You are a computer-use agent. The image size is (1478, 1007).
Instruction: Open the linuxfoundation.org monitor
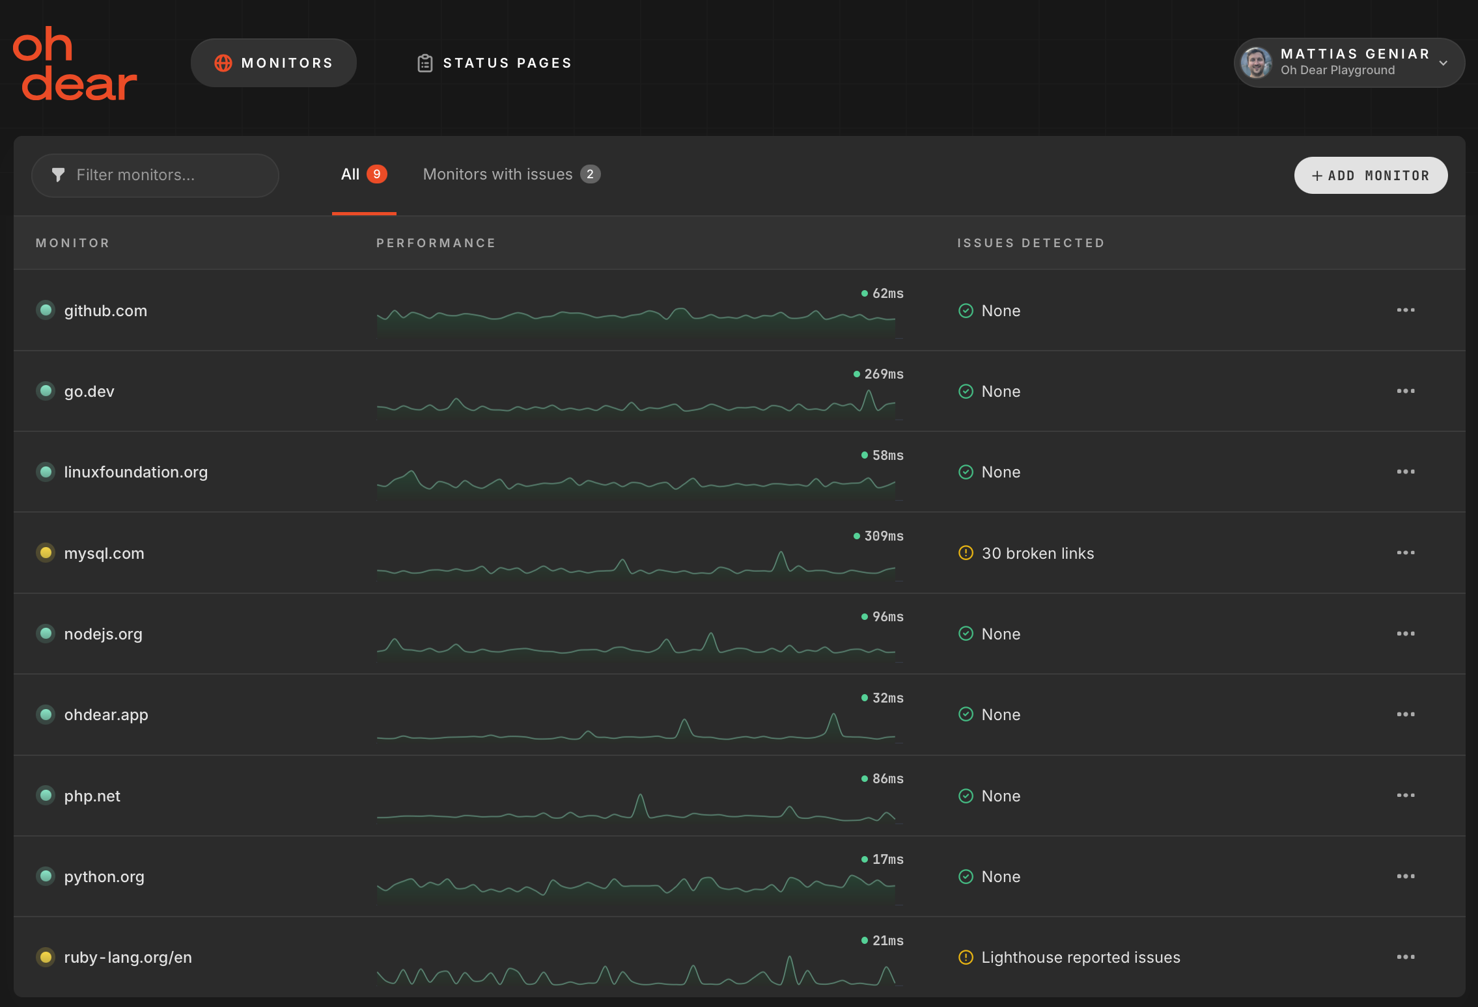[x=136, y=472]
